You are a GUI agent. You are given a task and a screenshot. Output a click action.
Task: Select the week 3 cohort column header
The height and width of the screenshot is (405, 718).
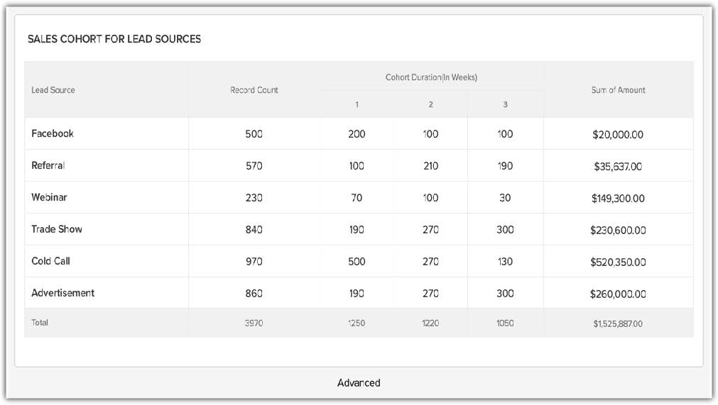[505, 105]
